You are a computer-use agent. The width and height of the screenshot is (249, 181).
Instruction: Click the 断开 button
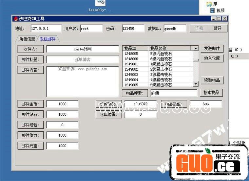tap(218, 28)
